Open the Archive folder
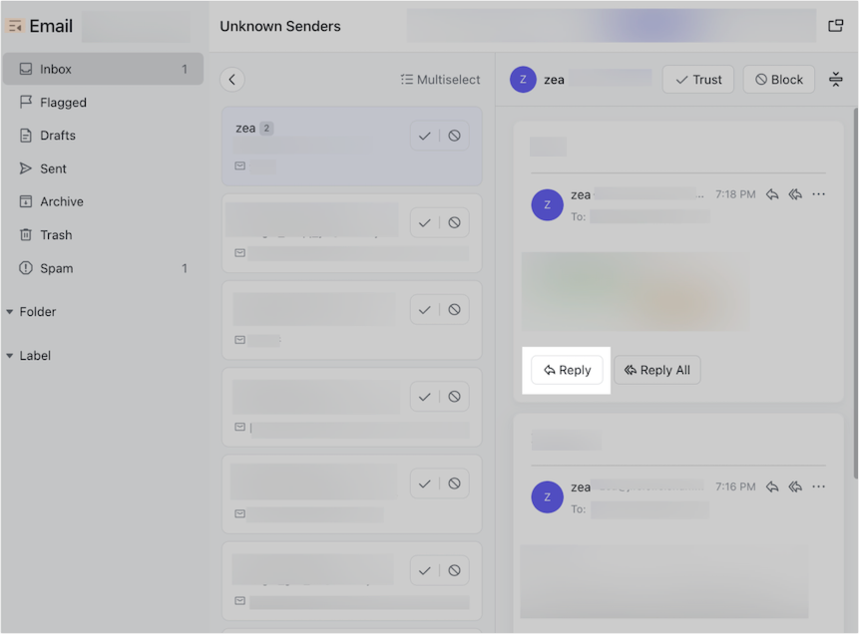The width and height of the screenshot is (859, 634). point(103,201)
